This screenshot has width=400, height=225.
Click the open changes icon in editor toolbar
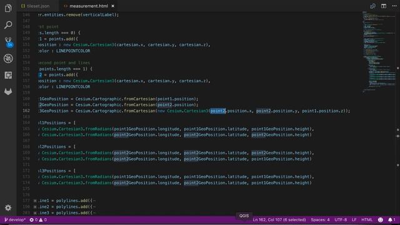click(x=372, y=6)
